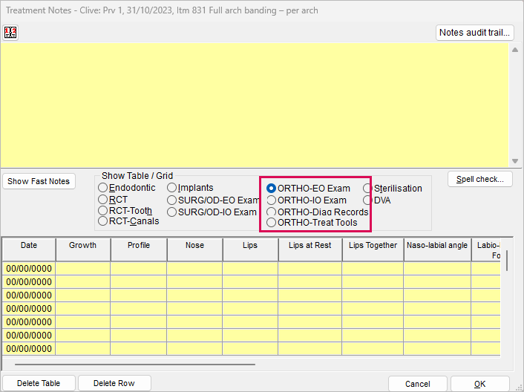Select the ORTHO-Treat Tools radio button
Viewport: 524px width, 392px height.
272,222
